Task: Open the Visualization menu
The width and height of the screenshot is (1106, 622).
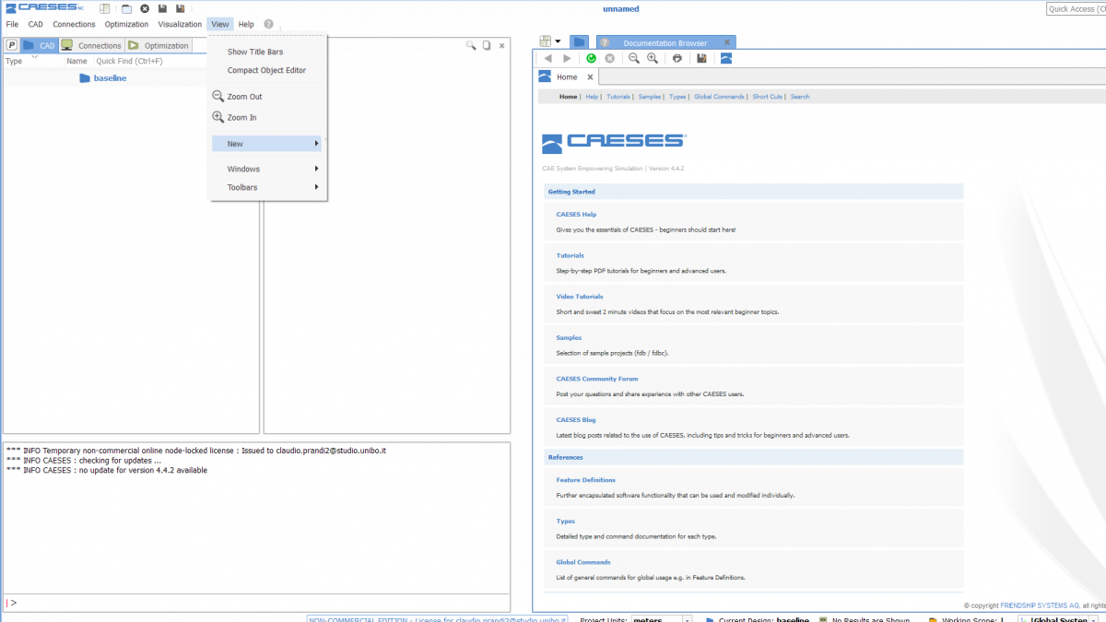Action: tap(180, 24)
